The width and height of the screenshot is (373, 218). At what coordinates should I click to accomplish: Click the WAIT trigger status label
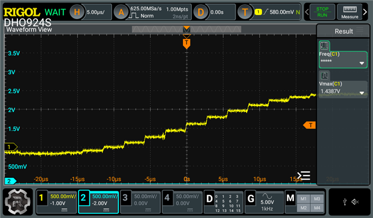coord(55,12)
